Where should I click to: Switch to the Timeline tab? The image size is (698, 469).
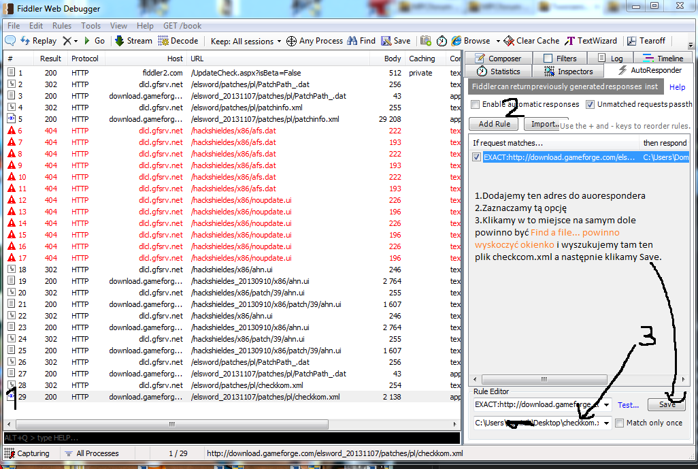click(x=663, y=59)
